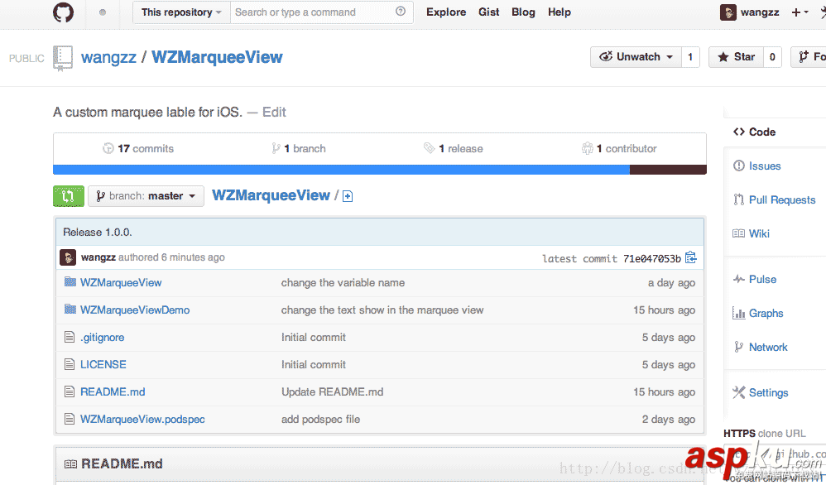Click the search help question-mark icon

(x=401, y=11)
